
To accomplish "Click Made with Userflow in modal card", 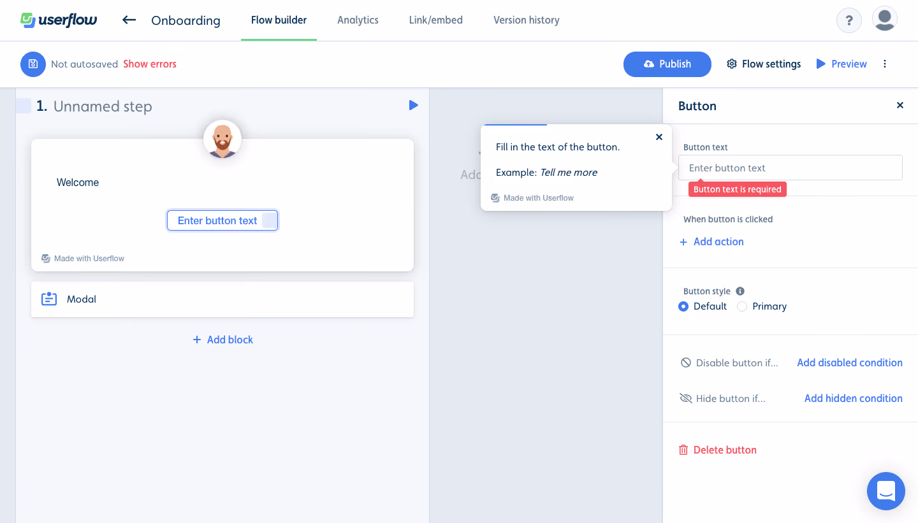I will (x=83, y=259).
